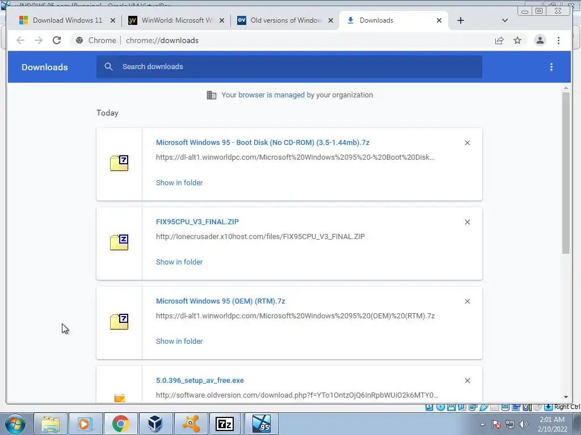Show Windows 95 (OEM) file in folder
This screenshot has height=435, width=581.
pyautogui.click(x=179, y=341)
